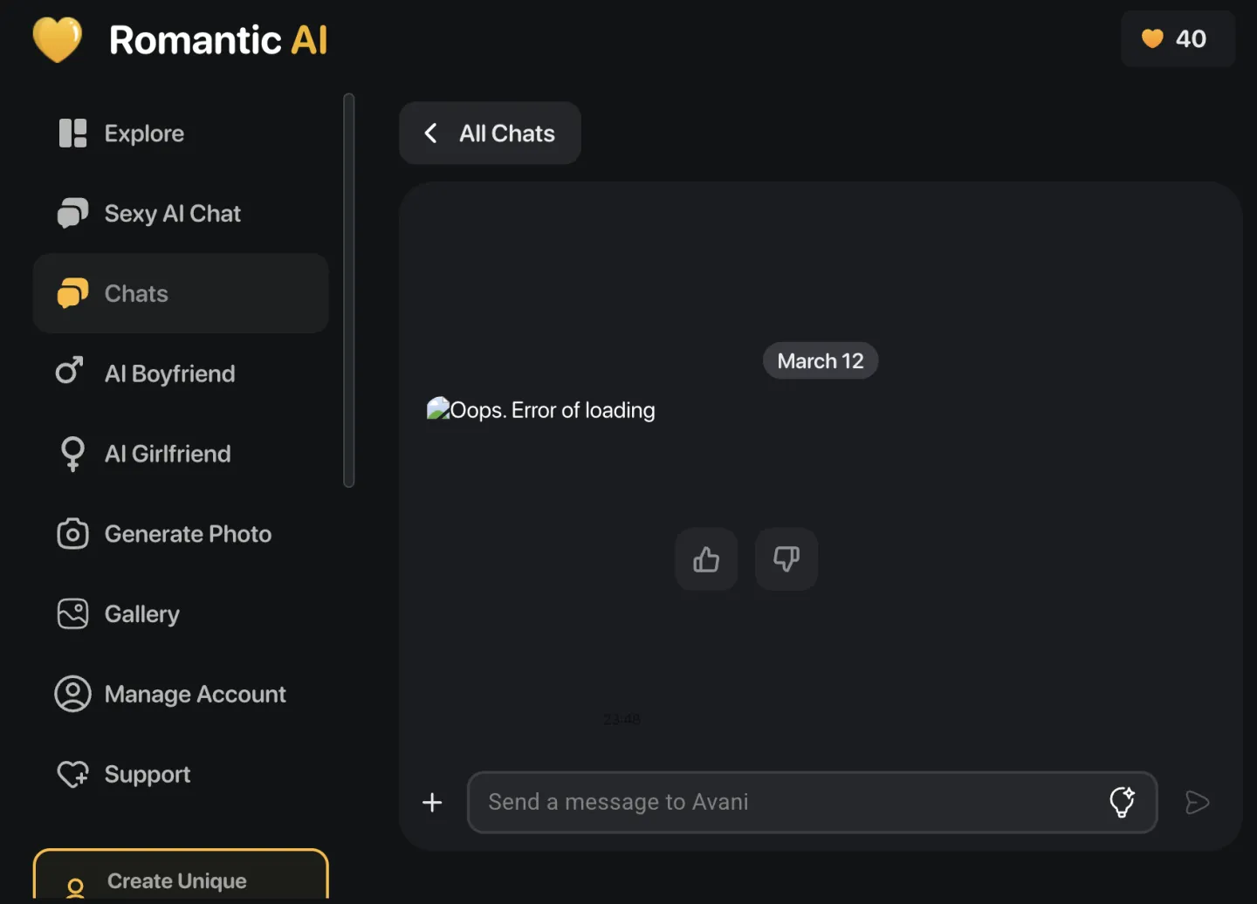Give the message a thumbs up
The height and width of the screenshot is (904, 1257).
[x=705, y=559]
